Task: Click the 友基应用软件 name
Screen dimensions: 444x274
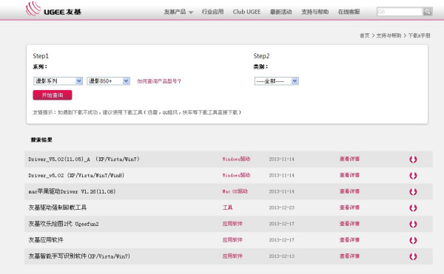Action: 46,240
